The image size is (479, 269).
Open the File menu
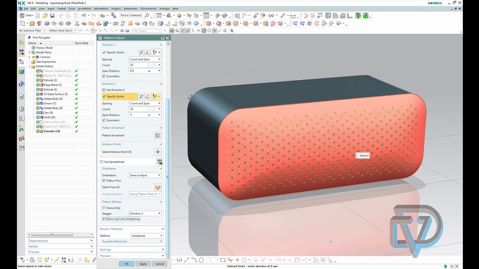pos(26,8)
